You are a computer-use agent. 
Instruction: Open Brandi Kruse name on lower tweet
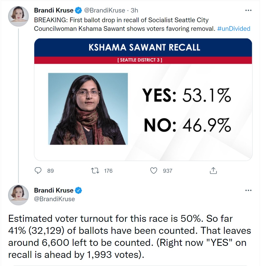pos(54,190)
